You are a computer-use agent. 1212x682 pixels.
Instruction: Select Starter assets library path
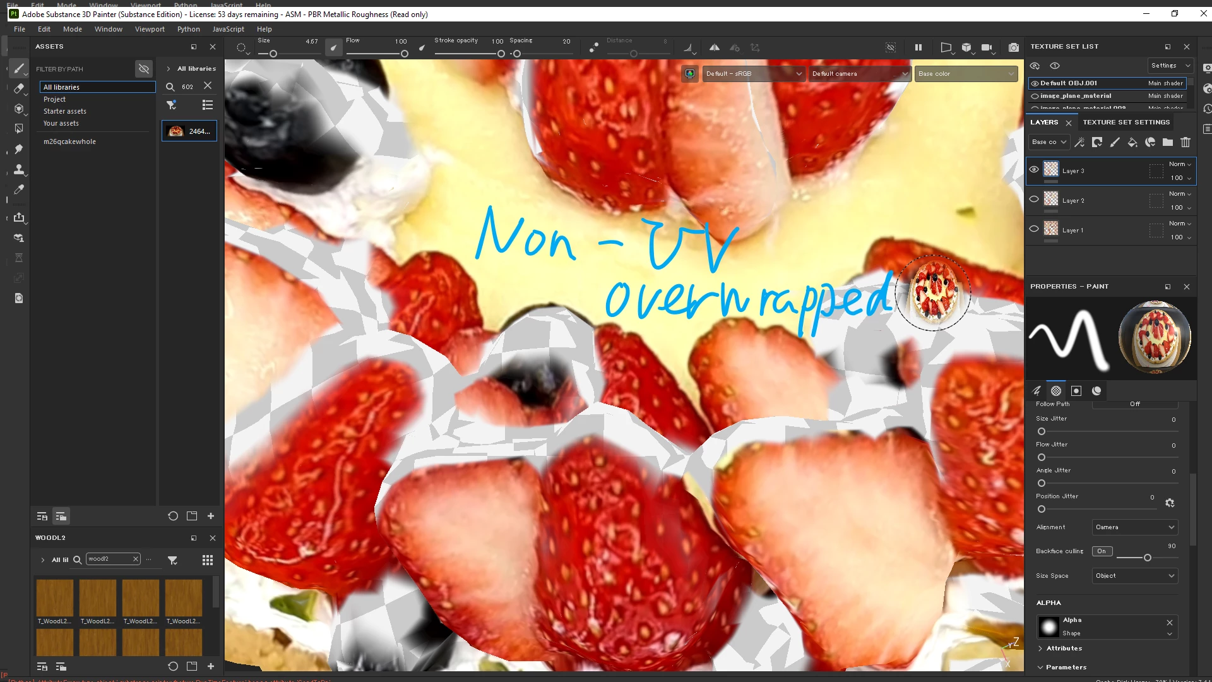click(x=64, y=111)
